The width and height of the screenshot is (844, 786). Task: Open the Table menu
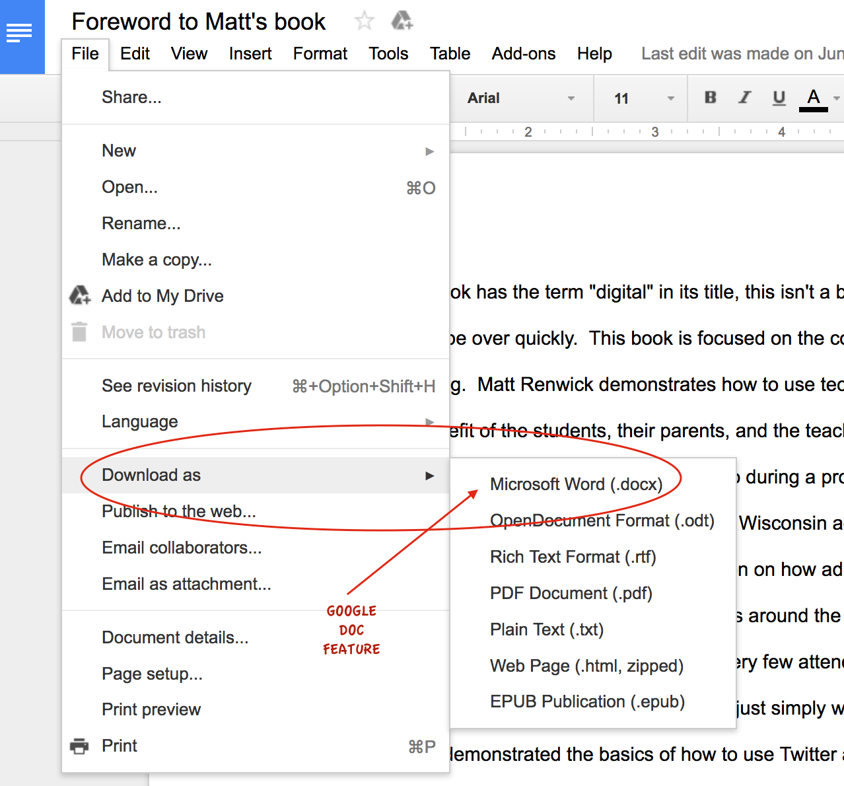pos(450,54)
